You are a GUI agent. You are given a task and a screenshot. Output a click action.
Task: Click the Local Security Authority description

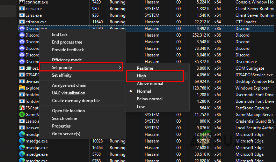255,128
